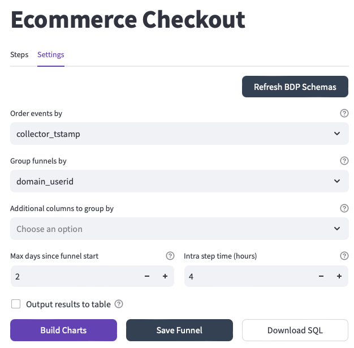354x348 pixels.
Task: Click help icon next to Output results to table
Action: [x=119, y=304]
